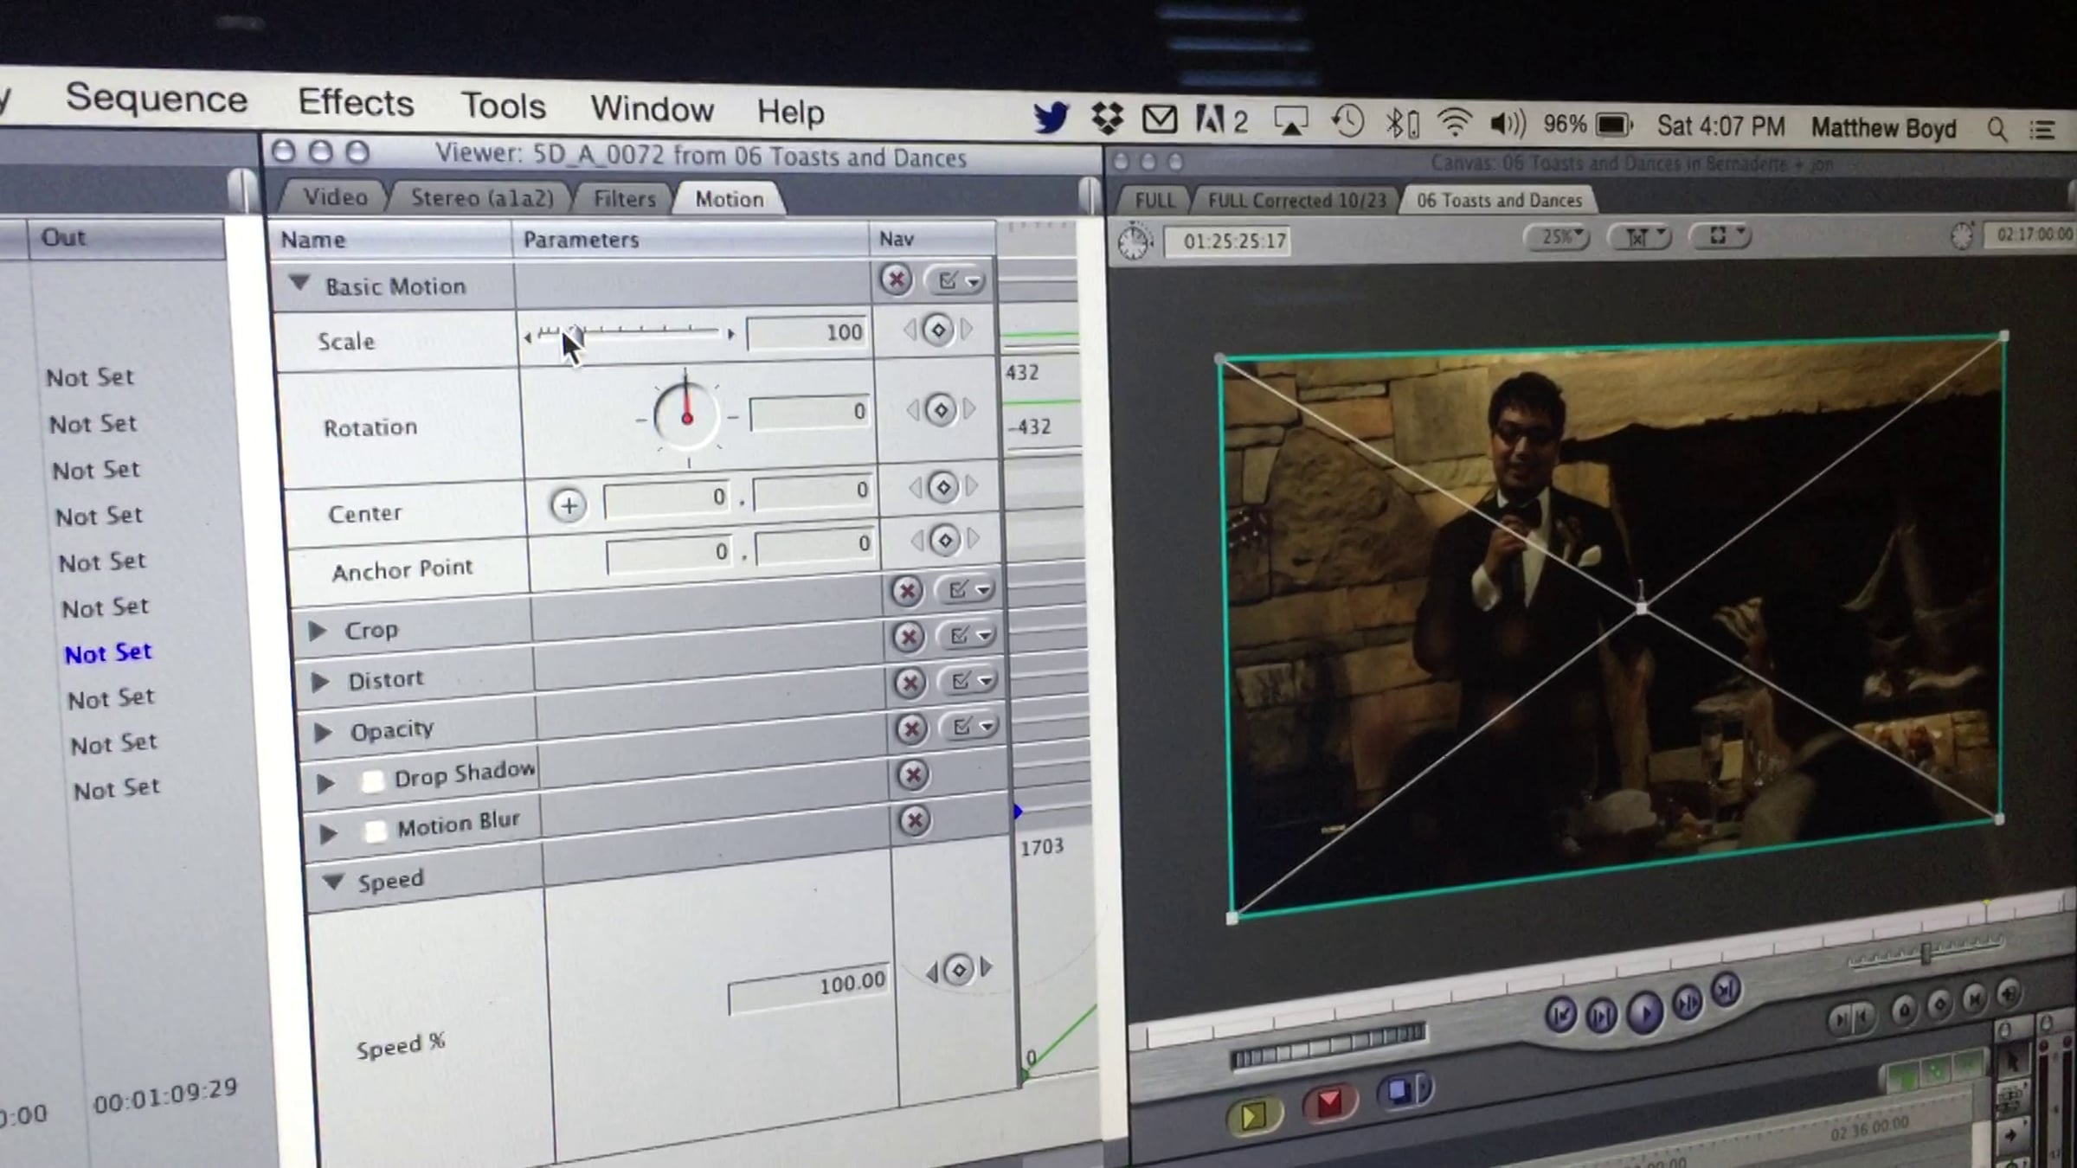The image size is (2077, 1168).
Task: Switch to the Filters tab
Action: coord(624,199)
